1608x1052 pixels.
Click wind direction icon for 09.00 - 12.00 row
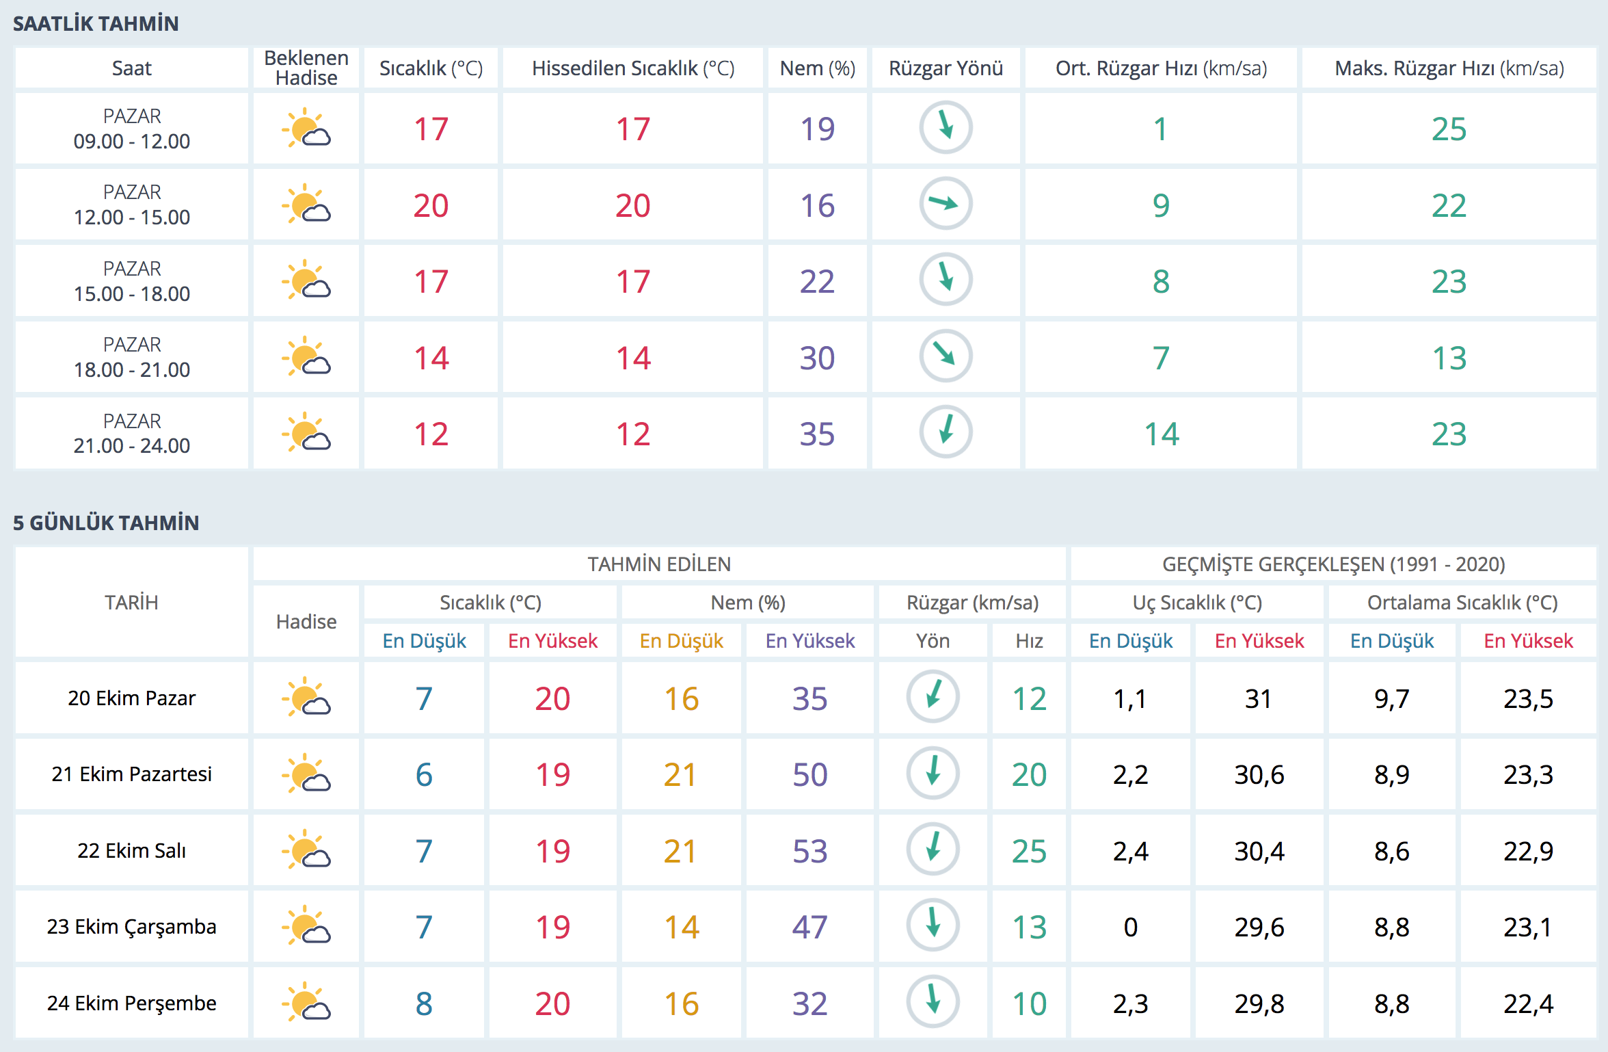pyautogui.click(x=946, y=128)
